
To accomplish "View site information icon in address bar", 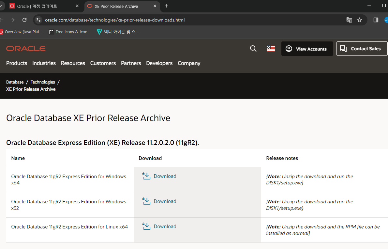I will 38,20.
